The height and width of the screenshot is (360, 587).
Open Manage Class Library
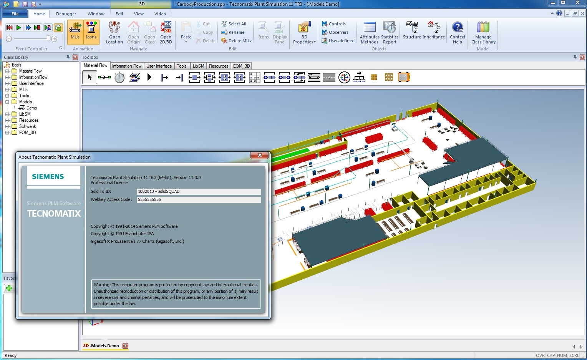483,32
